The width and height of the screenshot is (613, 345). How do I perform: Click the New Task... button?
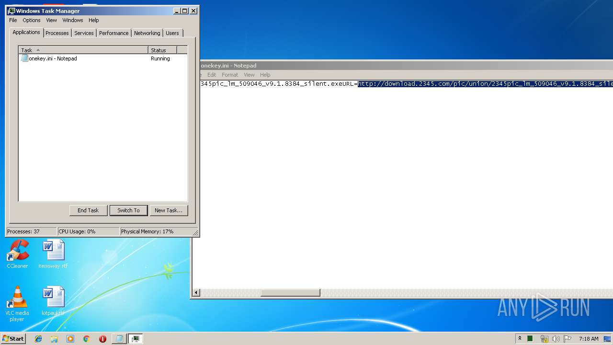[x=169, y=210]
